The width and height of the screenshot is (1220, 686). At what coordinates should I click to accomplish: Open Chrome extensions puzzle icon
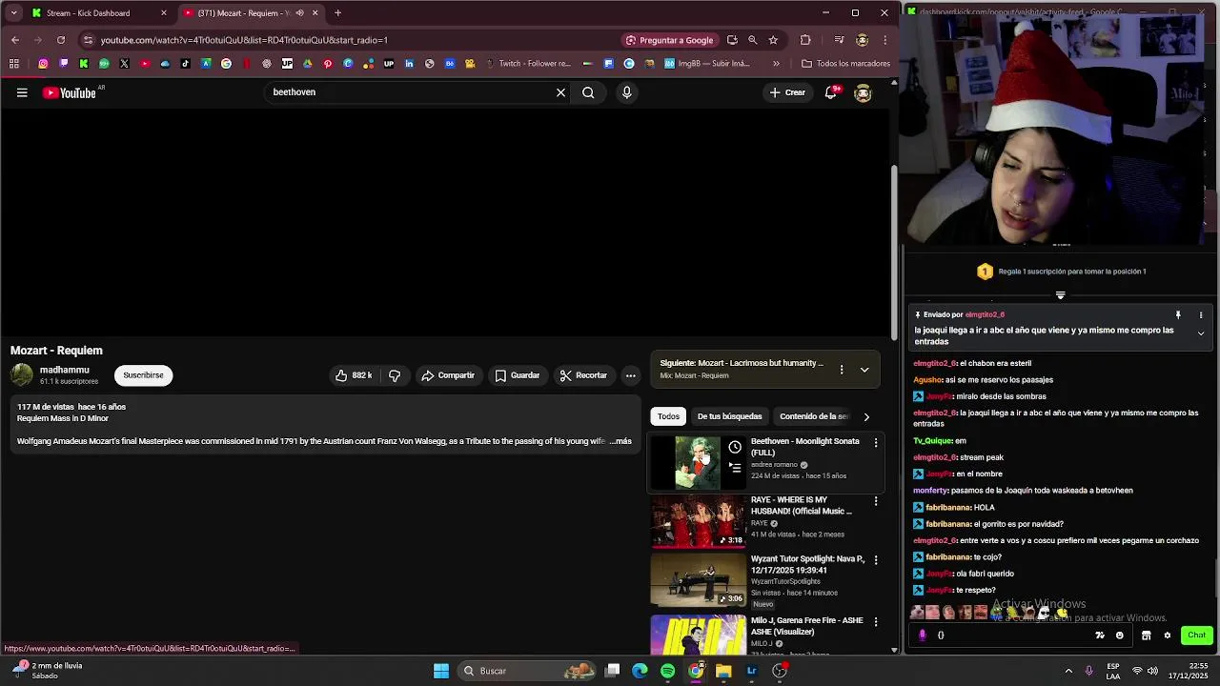click(x=805, y=40)
